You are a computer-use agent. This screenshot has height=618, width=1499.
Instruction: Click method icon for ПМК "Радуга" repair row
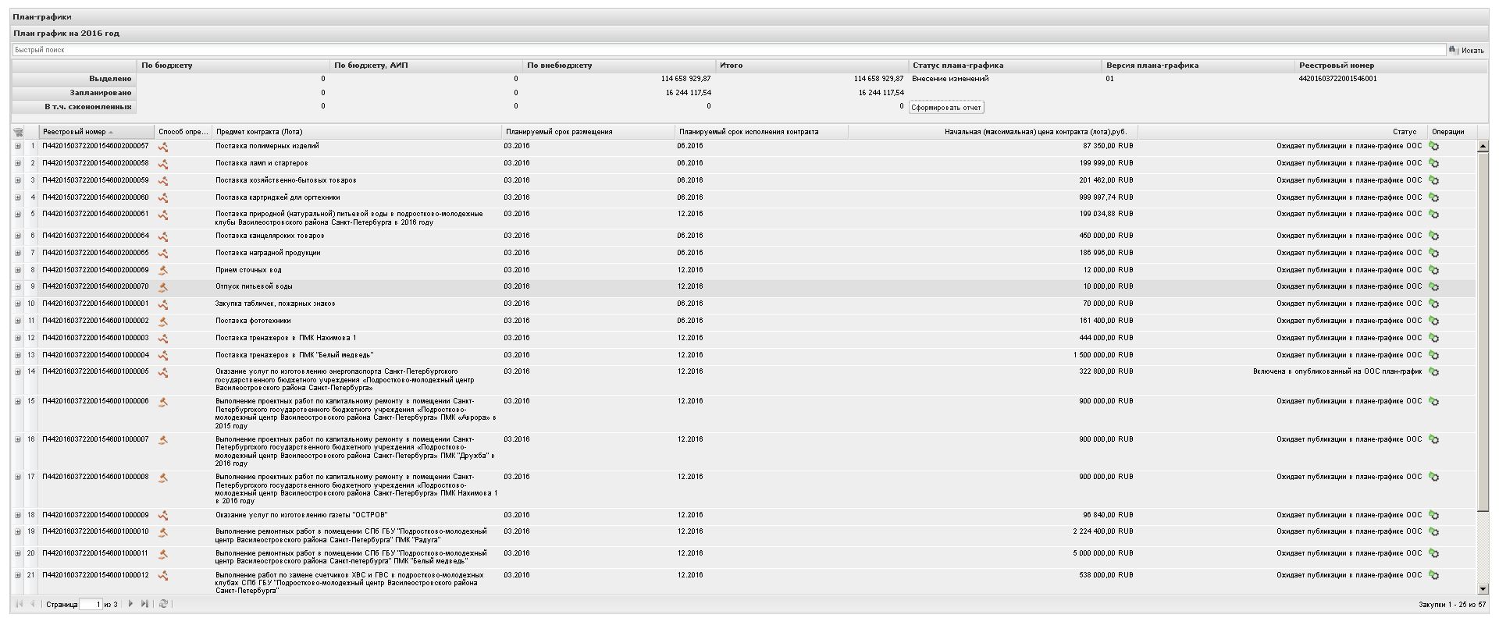(163, 532)
